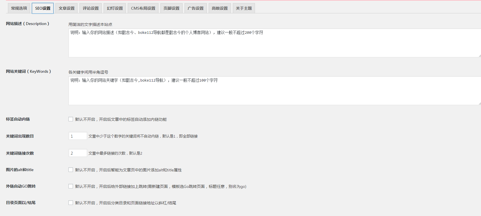Go to the 评论设置 tab

91,8
